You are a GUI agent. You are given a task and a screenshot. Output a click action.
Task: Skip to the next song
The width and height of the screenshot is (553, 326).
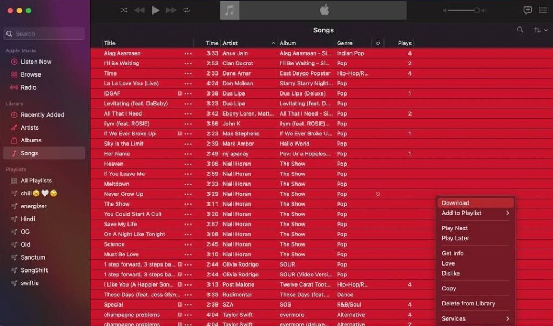(172, 9)
